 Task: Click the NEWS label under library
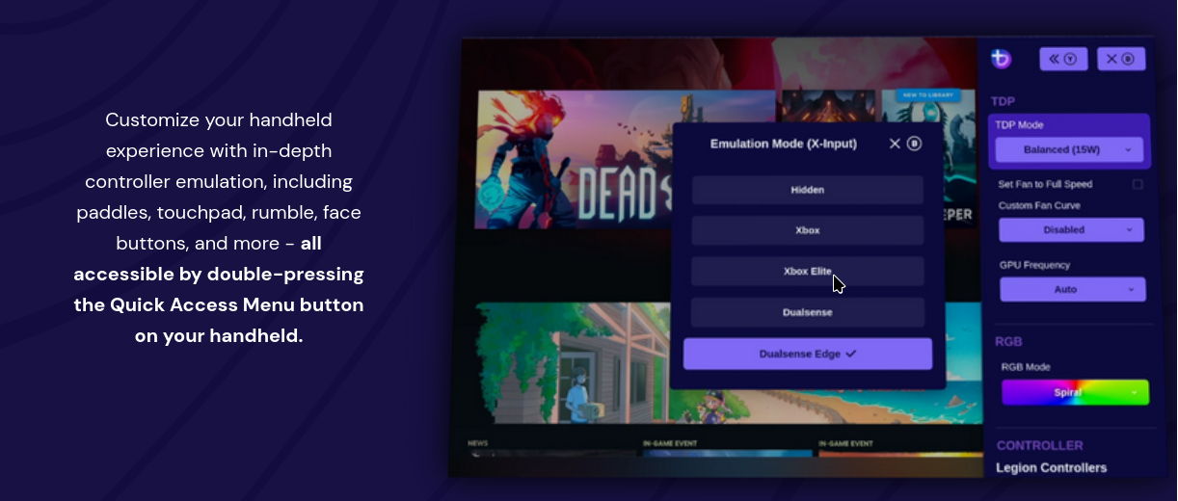(478, 443)
